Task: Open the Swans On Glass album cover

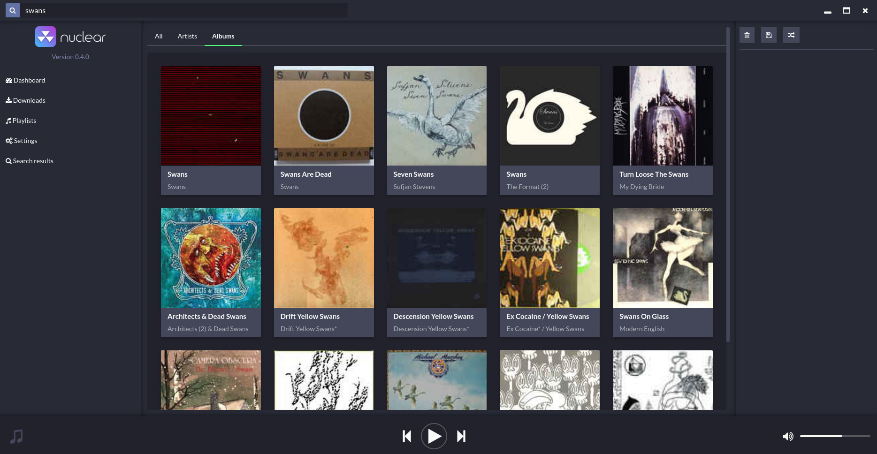Action: [x=663, y=258]
